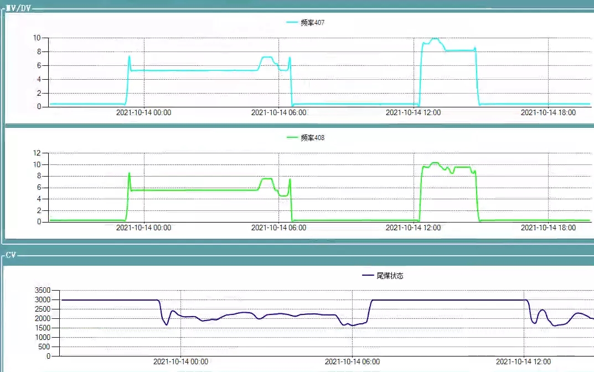Screen dimensions: 594x372
Task: Click the y-axis value 10 on 频率407 chart
Action: tap(37, 38)
